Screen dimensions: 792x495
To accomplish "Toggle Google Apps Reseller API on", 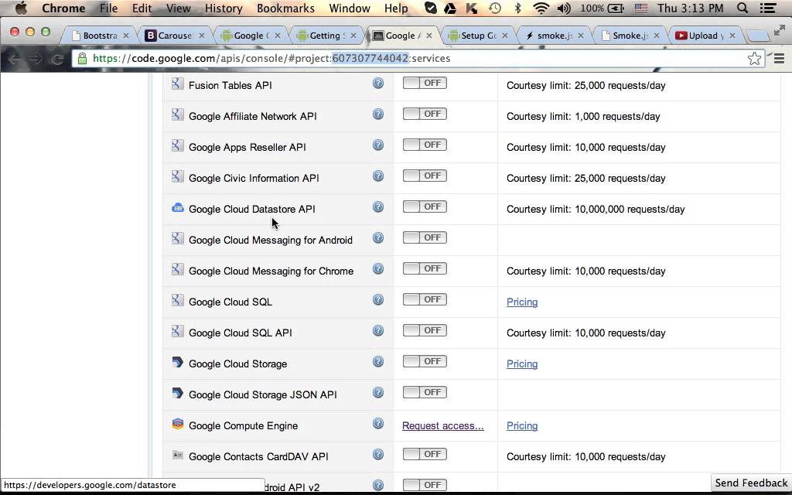I will 425,145.
